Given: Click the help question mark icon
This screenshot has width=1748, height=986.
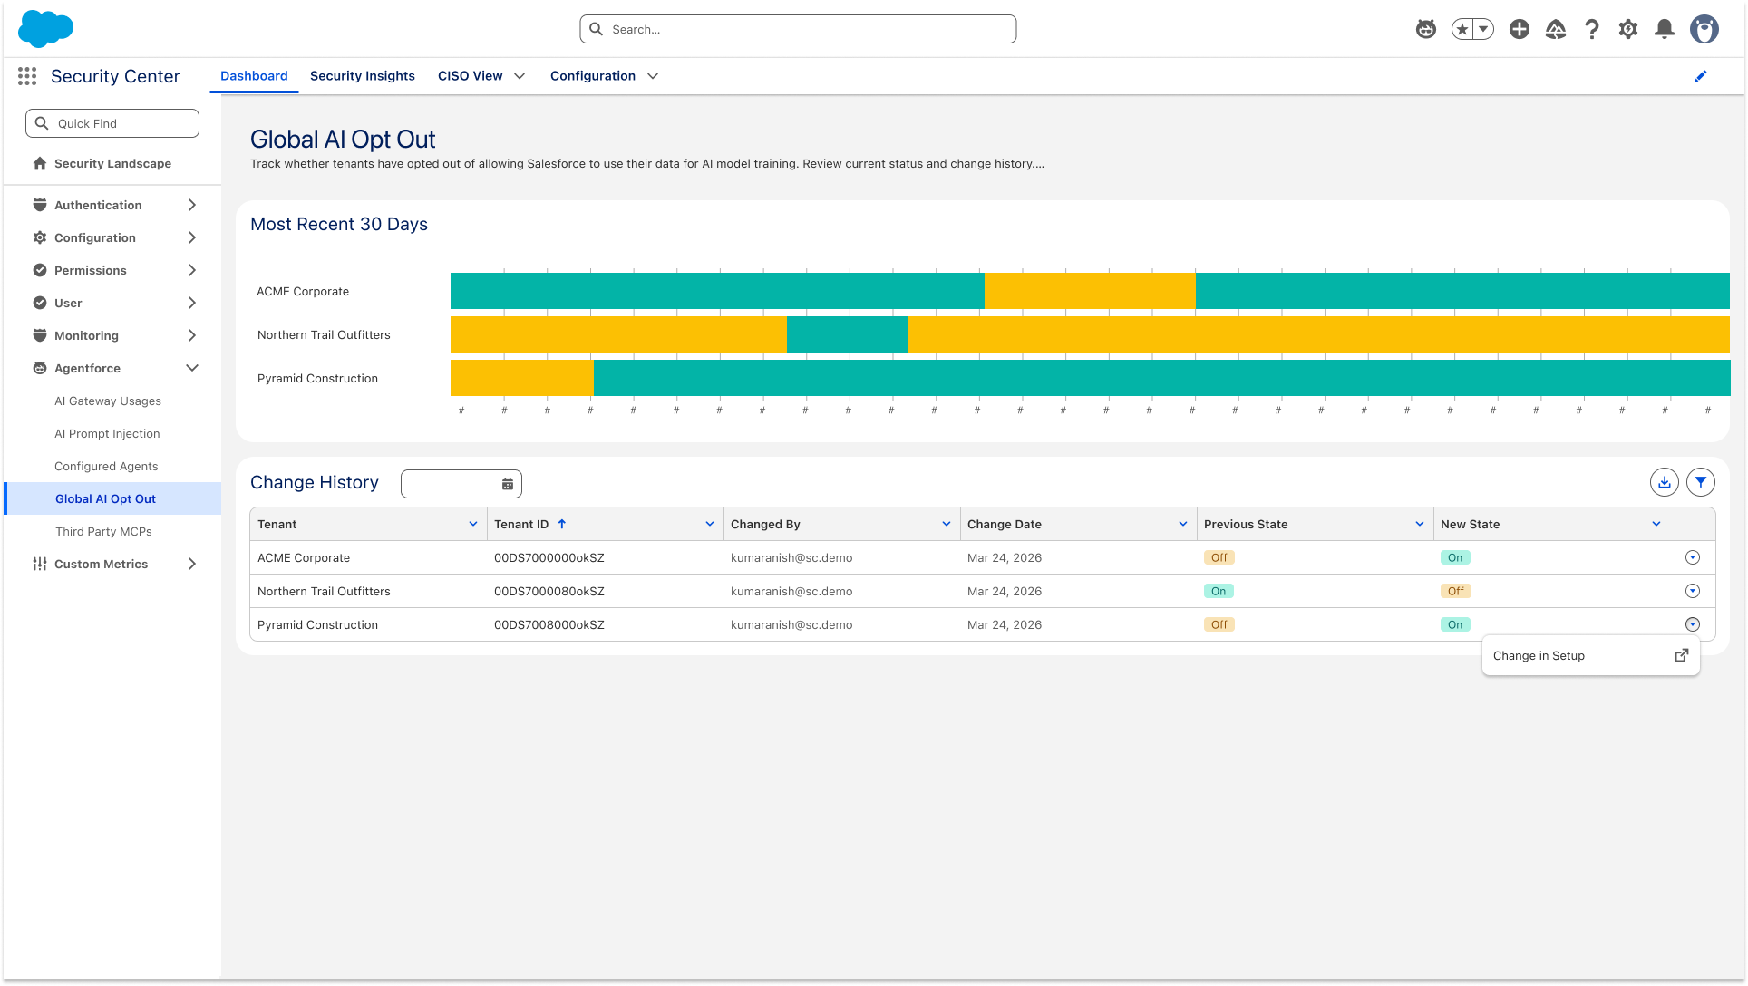Looking at the screenshot, I should (1592, 29).
